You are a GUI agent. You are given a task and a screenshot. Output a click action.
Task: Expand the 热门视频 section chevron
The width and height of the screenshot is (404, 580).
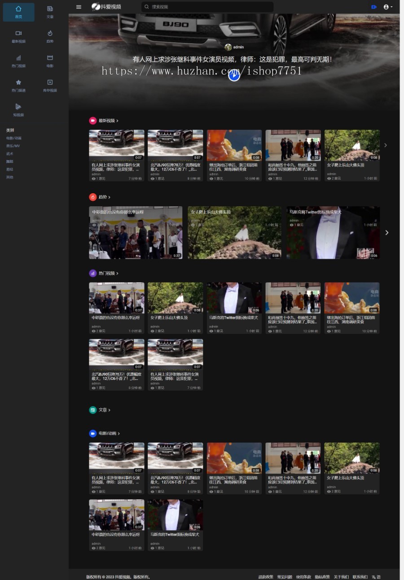click(118, 273)
